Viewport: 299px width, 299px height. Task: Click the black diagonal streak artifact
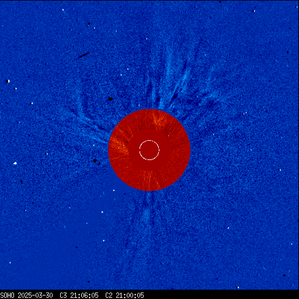(x=84, y=55)
